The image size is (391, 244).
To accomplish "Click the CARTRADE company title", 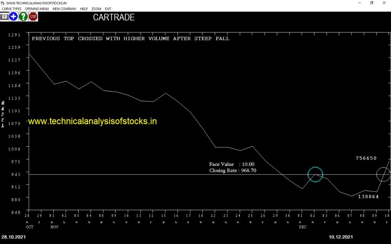I will click(x=114, y=18).
